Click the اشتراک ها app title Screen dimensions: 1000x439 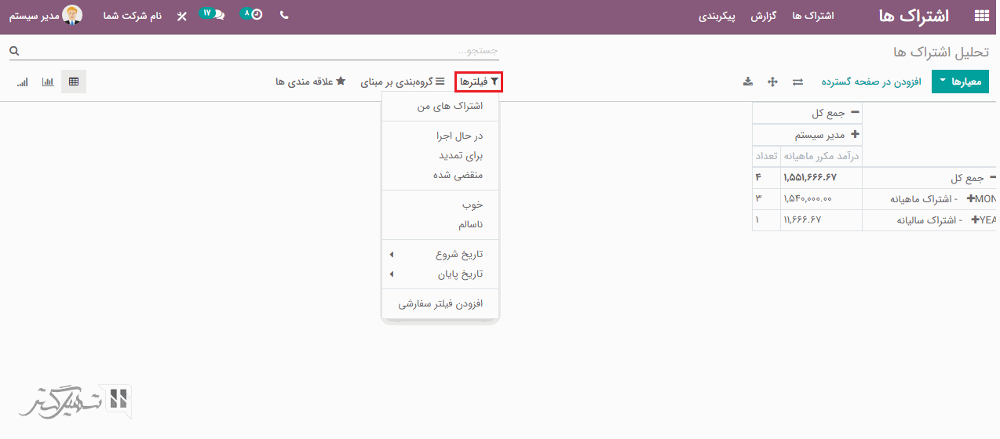point(914,16)
